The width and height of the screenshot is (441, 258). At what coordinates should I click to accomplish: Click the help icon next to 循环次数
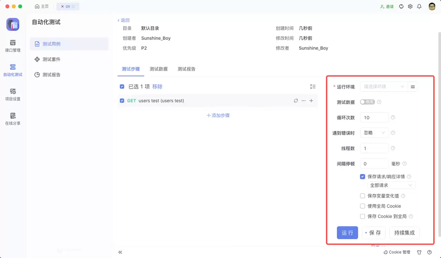coord(393,117)
